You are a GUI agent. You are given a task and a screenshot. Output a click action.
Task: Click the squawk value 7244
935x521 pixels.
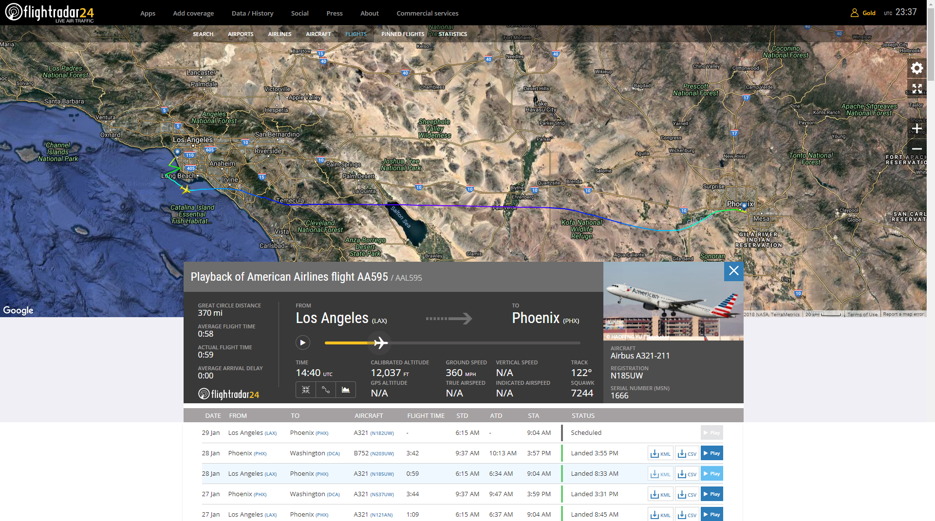click(x=582, y=393)
